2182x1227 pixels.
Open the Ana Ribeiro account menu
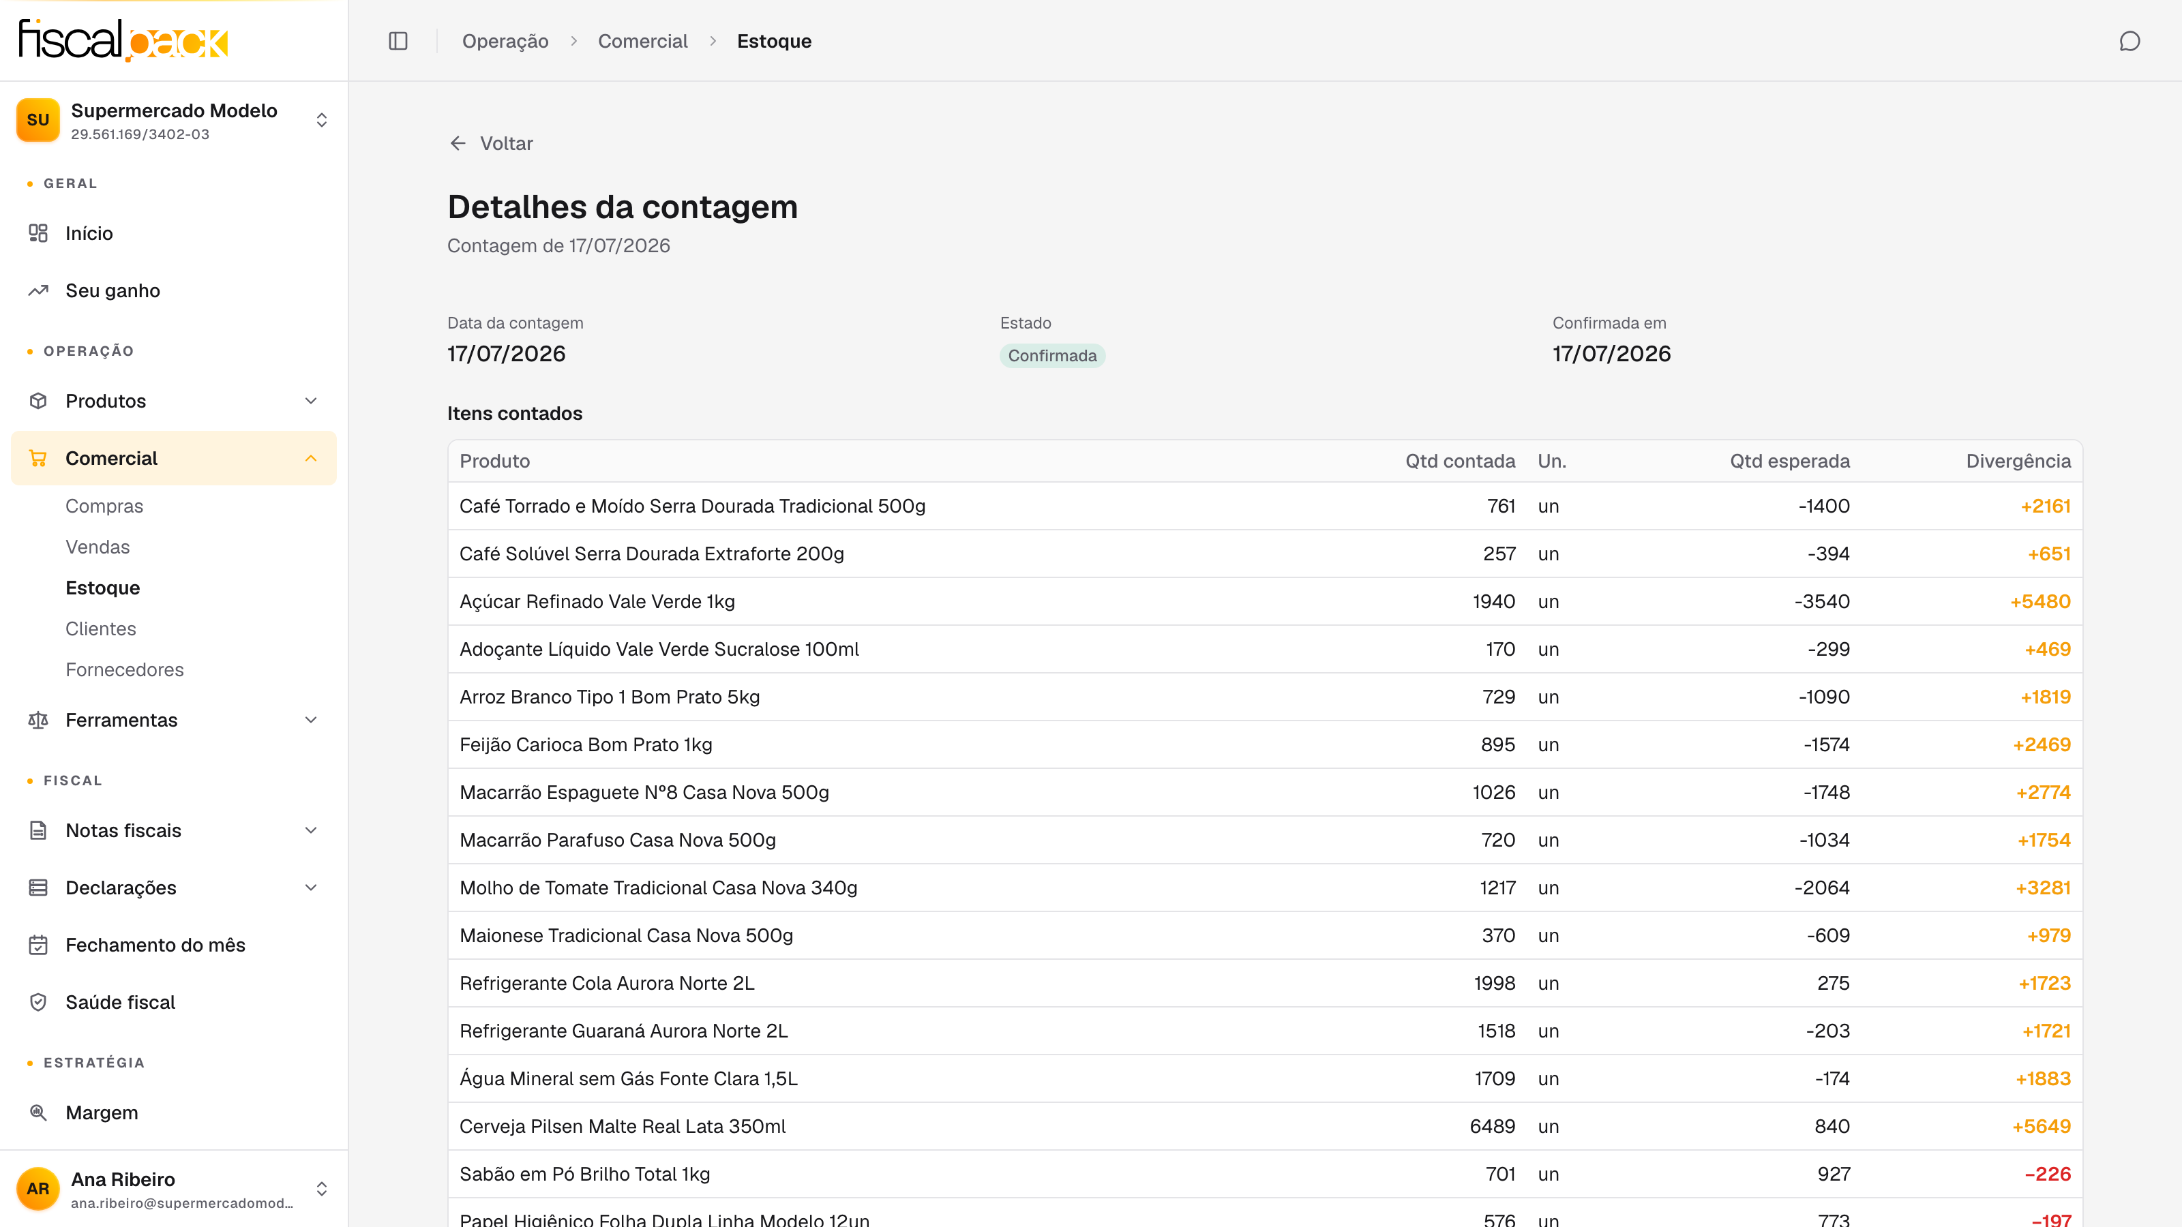pos(174,1189)
